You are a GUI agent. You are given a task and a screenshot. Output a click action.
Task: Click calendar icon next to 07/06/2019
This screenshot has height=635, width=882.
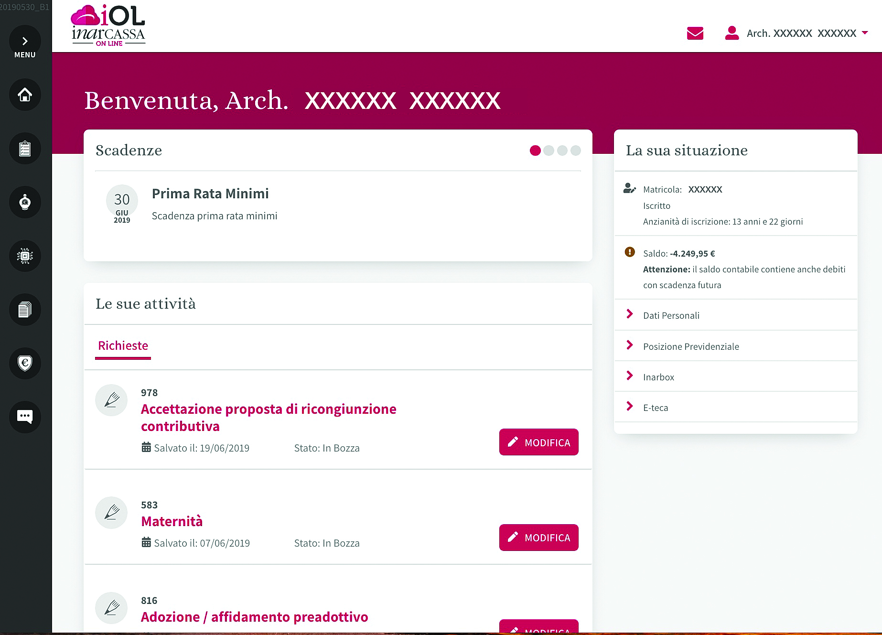[146, 542]
